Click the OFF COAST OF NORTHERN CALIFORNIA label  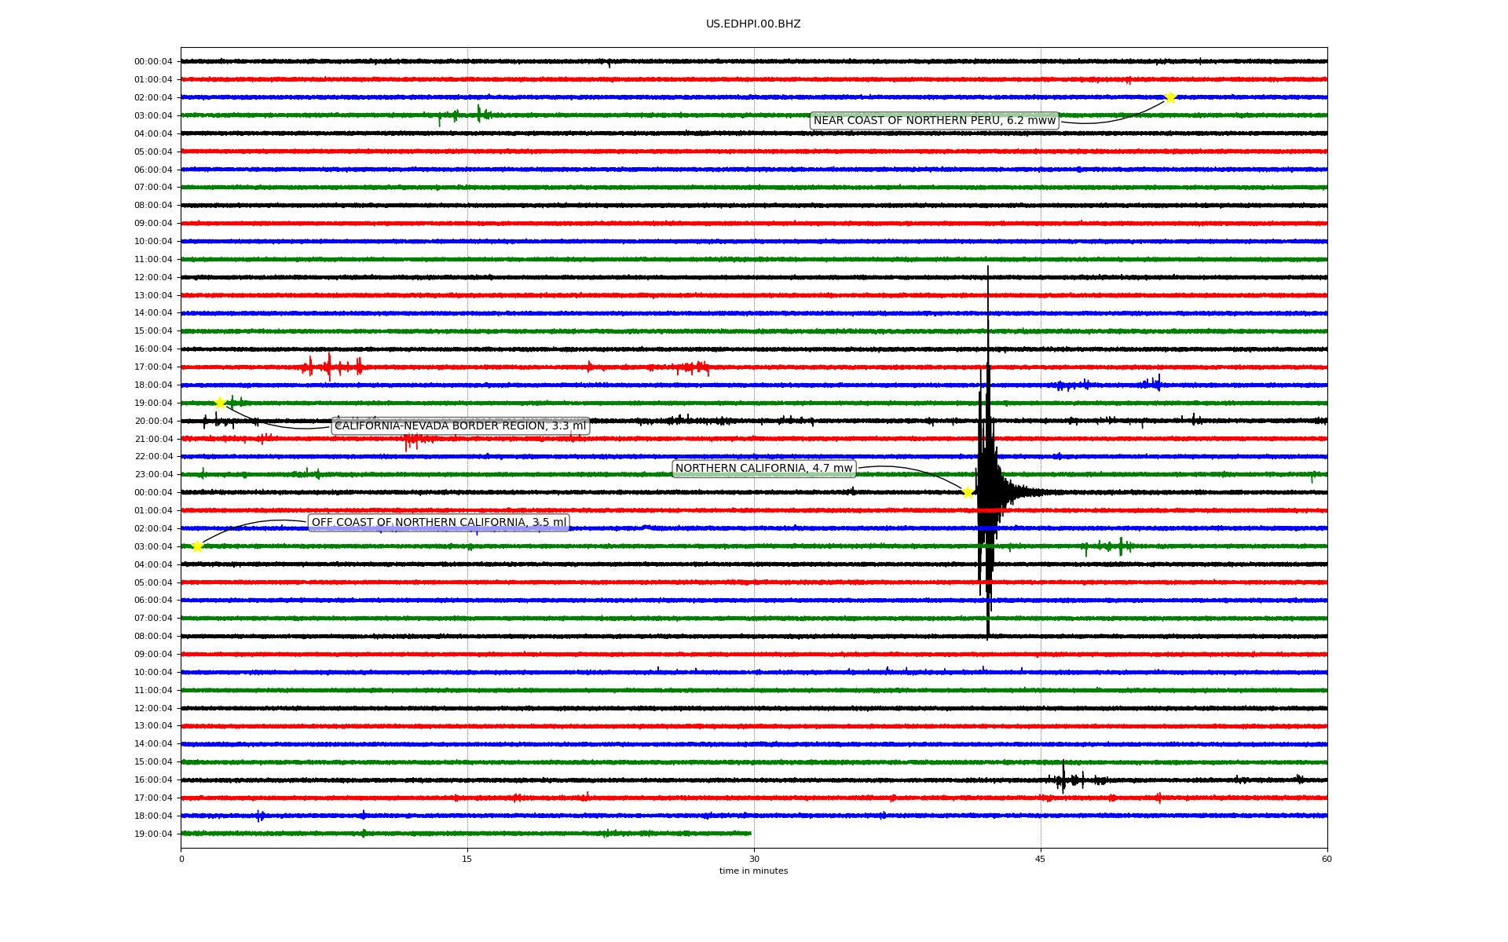point(438,523)
